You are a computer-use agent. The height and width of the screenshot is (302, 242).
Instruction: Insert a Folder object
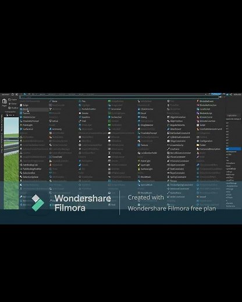[201, 145]
